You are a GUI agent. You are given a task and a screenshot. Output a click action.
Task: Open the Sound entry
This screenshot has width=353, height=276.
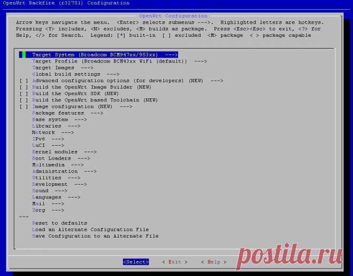50,191
